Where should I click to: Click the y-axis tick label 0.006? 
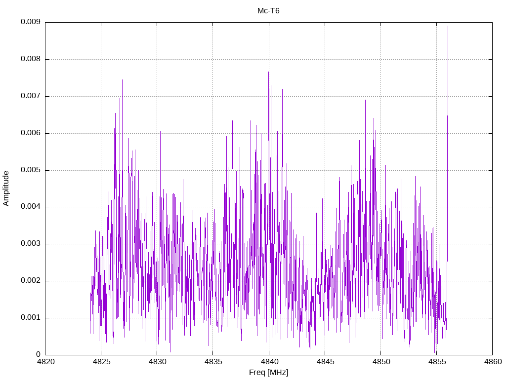30,133
